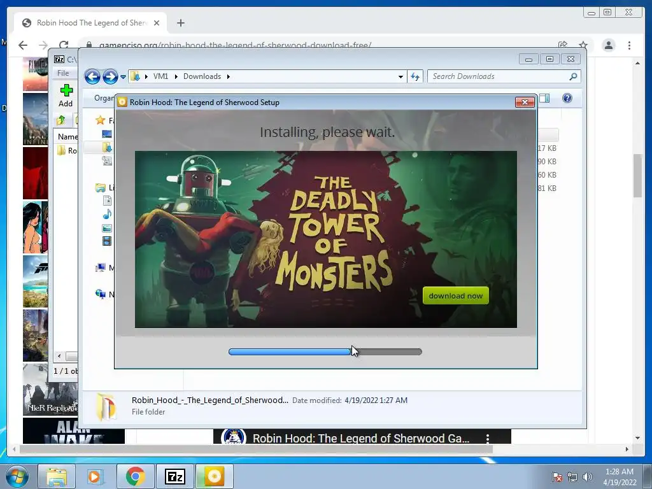Open the Windows Start menu
This screenshot has height=489, width=652.
point(17,476)
